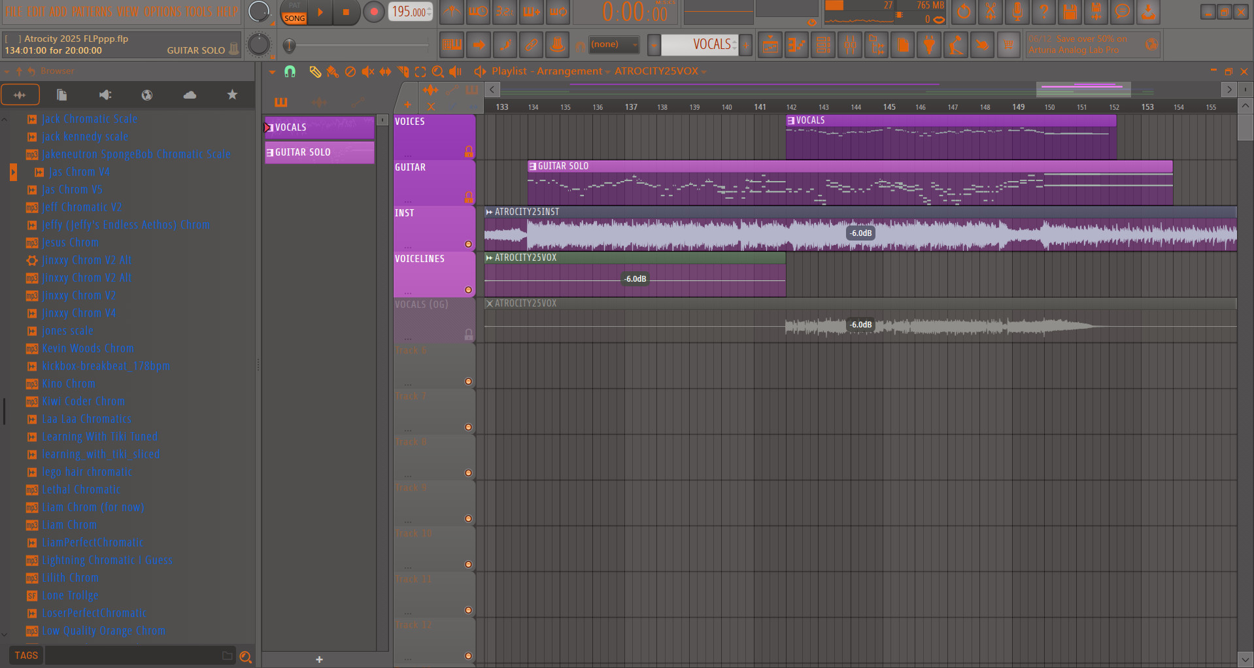Open the (none) pattern selector dropdown
This screenshot has width=1254, height=668.
pos(613,44)
